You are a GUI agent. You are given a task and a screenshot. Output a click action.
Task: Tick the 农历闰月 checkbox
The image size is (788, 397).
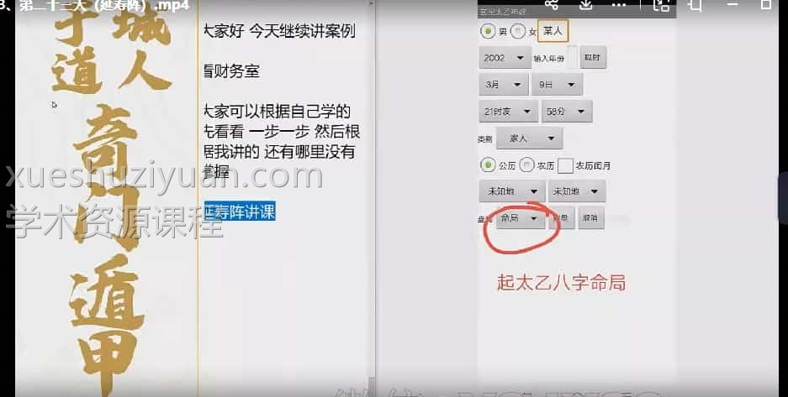[x=565, y=165]
